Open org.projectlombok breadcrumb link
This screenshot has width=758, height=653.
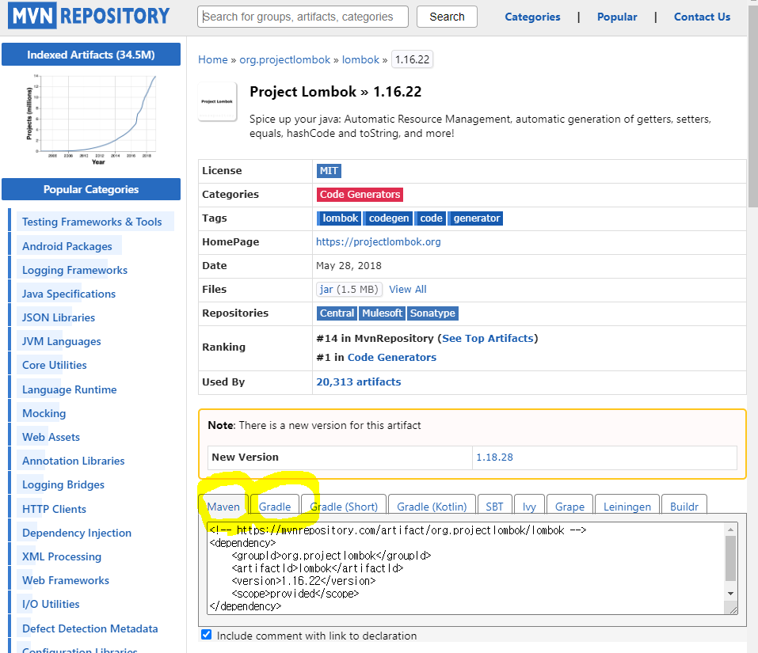(284, 59)
